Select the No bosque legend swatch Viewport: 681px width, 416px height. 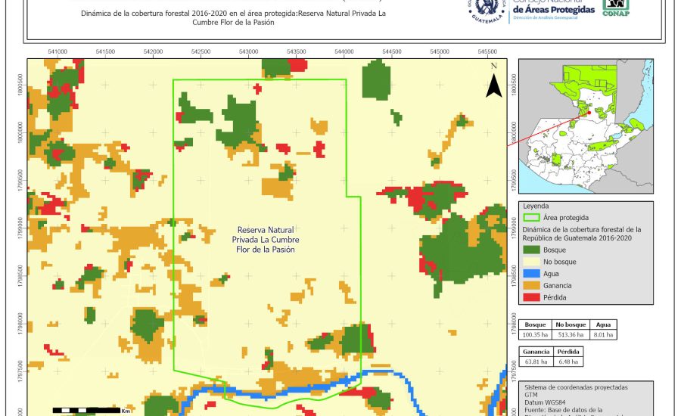pos(533,261)
